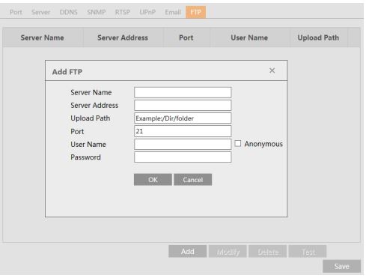Select the highlighted FTP tab

(195, 12)
